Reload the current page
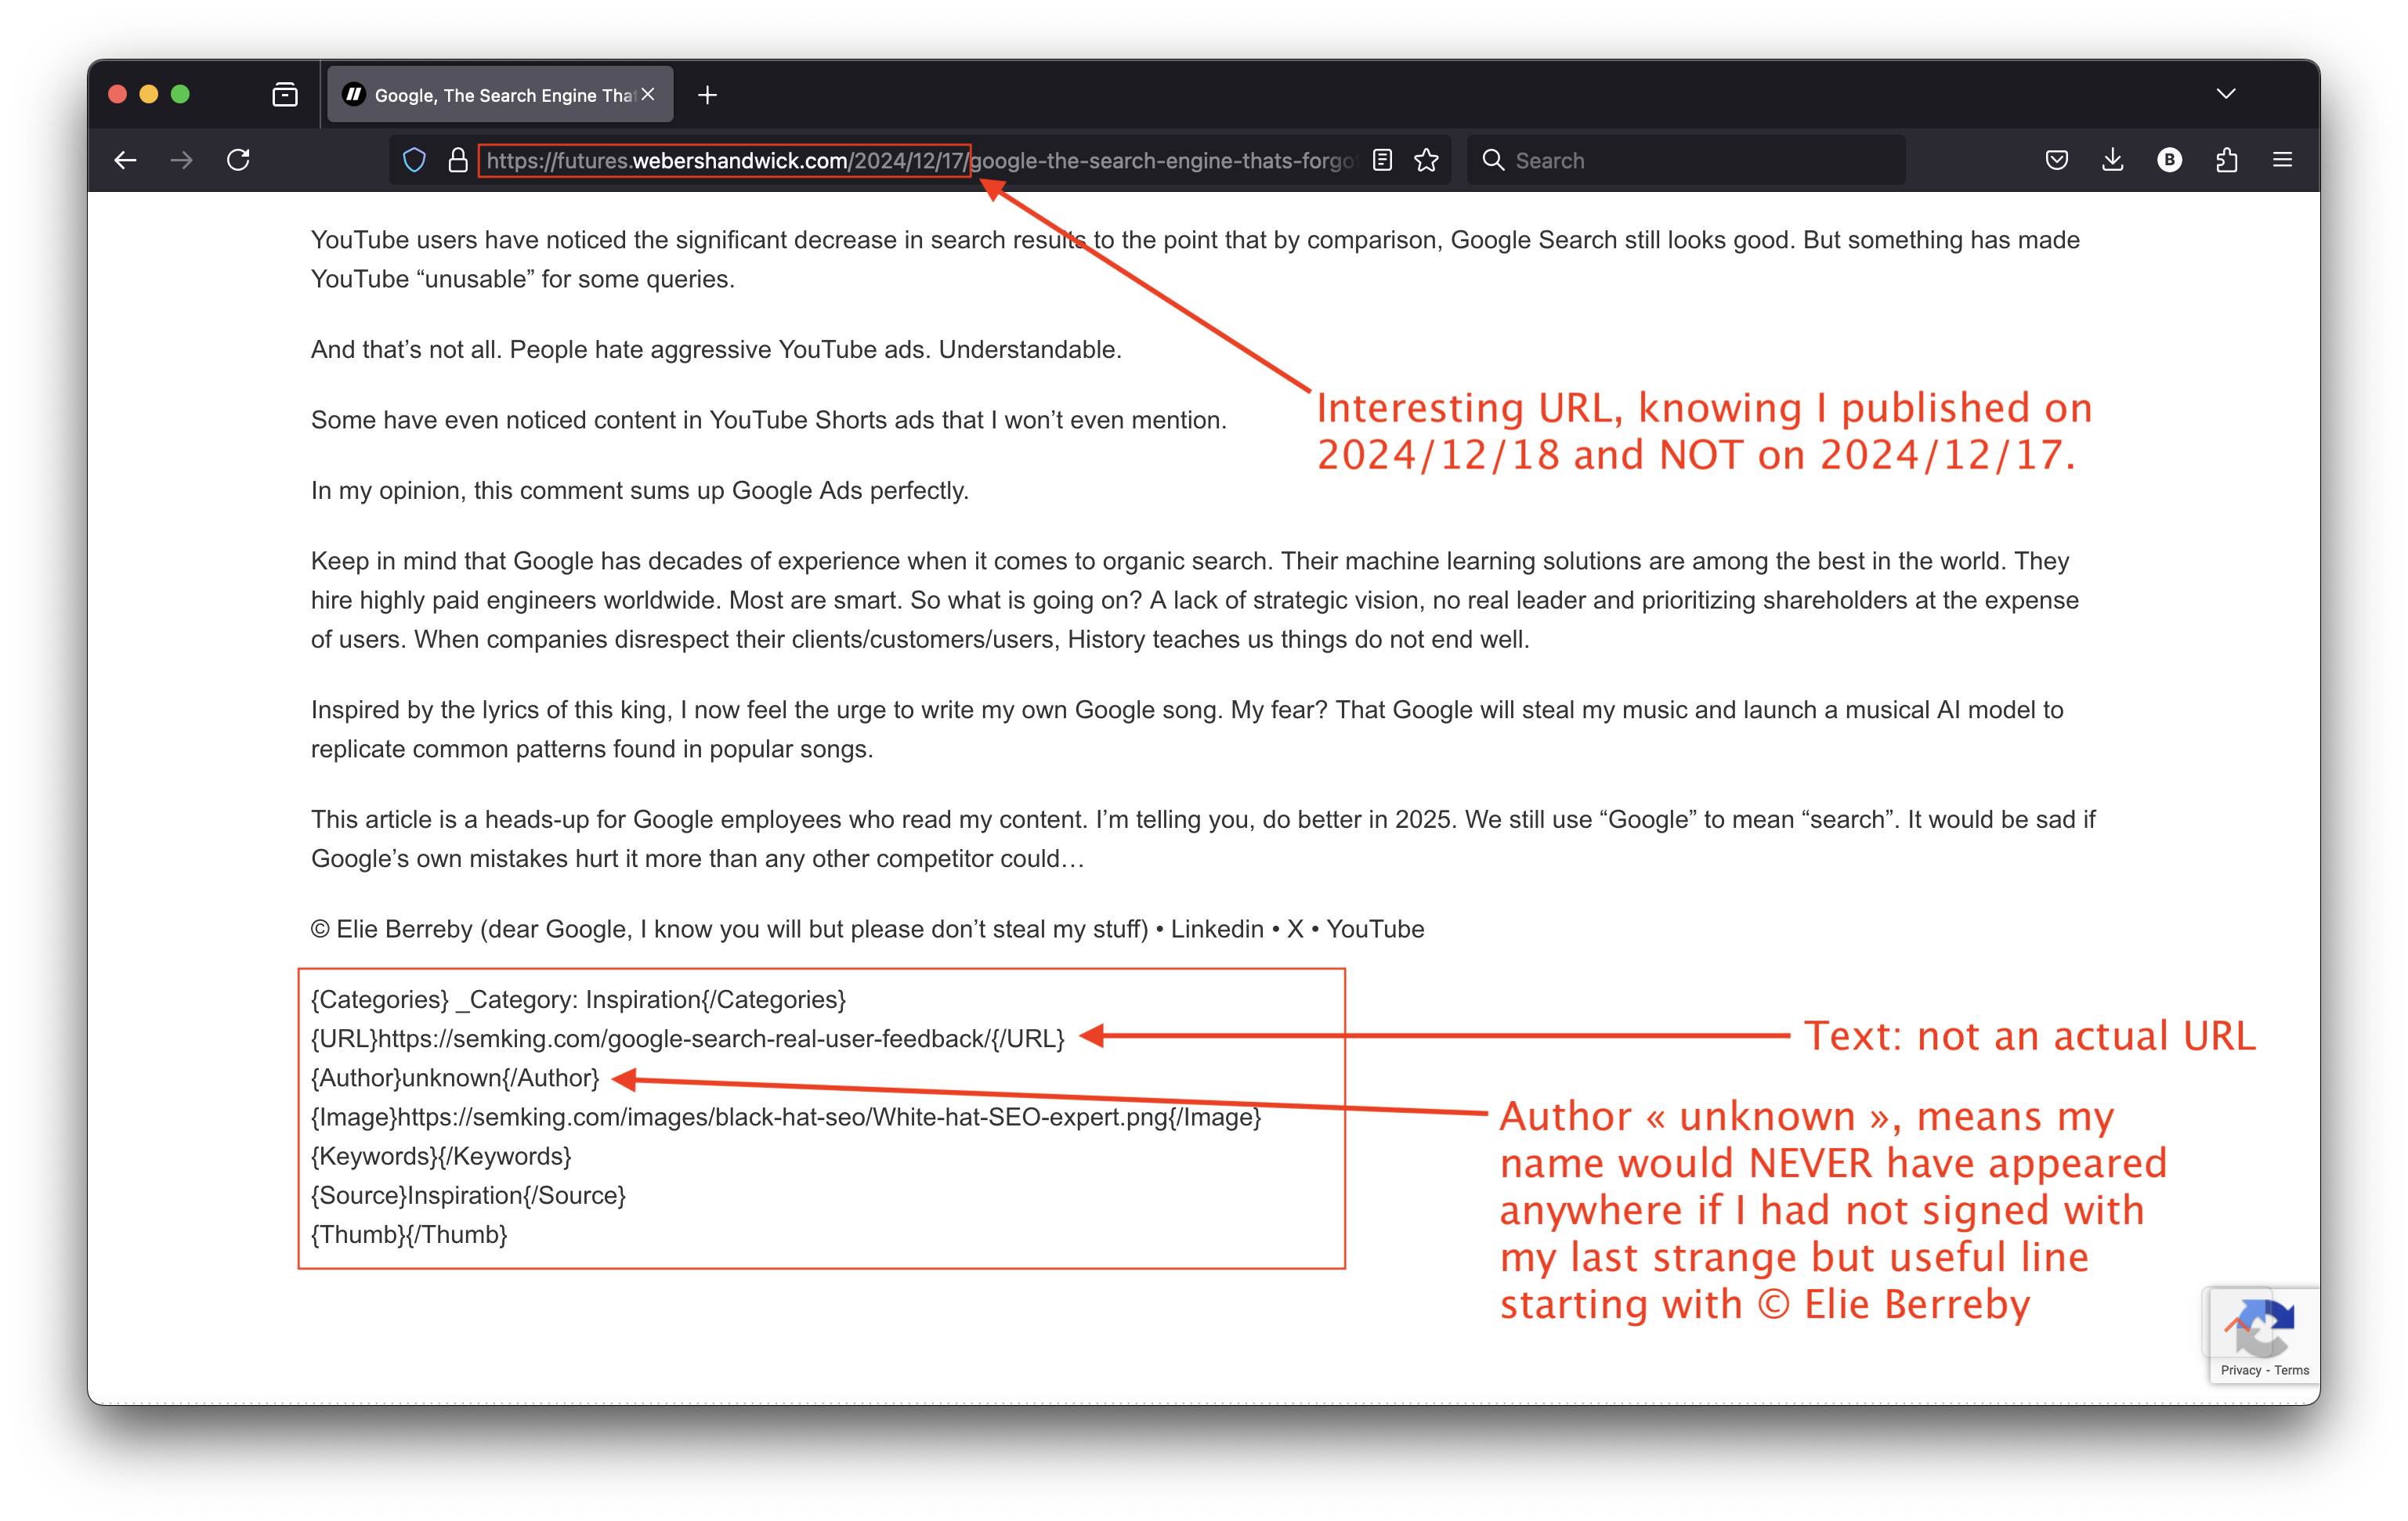The width and height of the screenshot is (2408, 1521). click(238, 160)
